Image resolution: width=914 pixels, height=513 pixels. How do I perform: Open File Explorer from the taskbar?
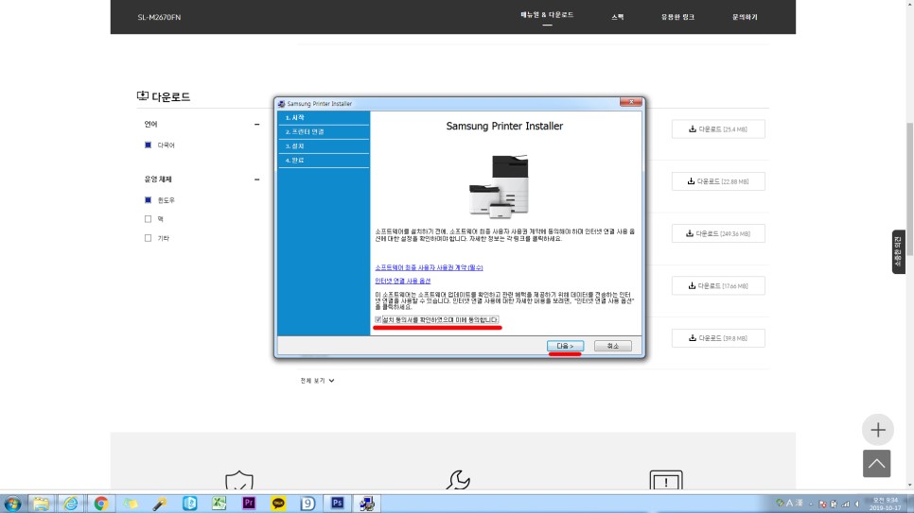tap(41, 504)
